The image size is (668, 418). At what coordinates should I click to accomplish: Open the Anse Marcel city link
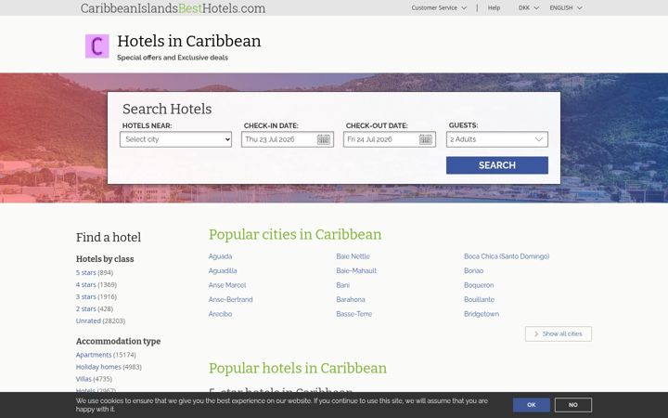(x=227, y=285)
